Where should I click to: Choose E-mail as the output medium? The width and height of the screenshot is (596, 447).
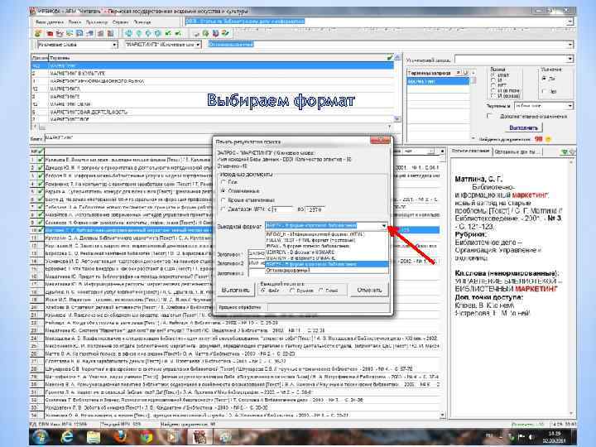pyautogui.click(x=321, y=291)
